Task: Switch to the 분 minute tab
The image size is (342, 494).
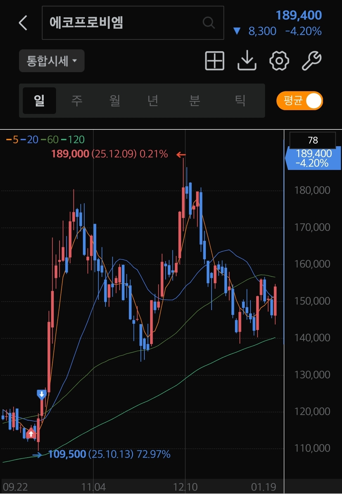Action: pyautogui.click(x=194, y=101)
